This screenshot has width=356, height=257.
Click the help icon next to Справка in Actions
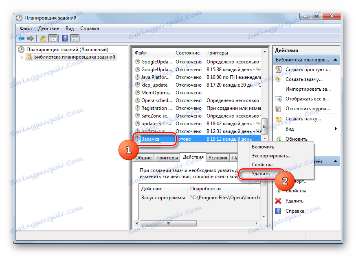point(278,211)
